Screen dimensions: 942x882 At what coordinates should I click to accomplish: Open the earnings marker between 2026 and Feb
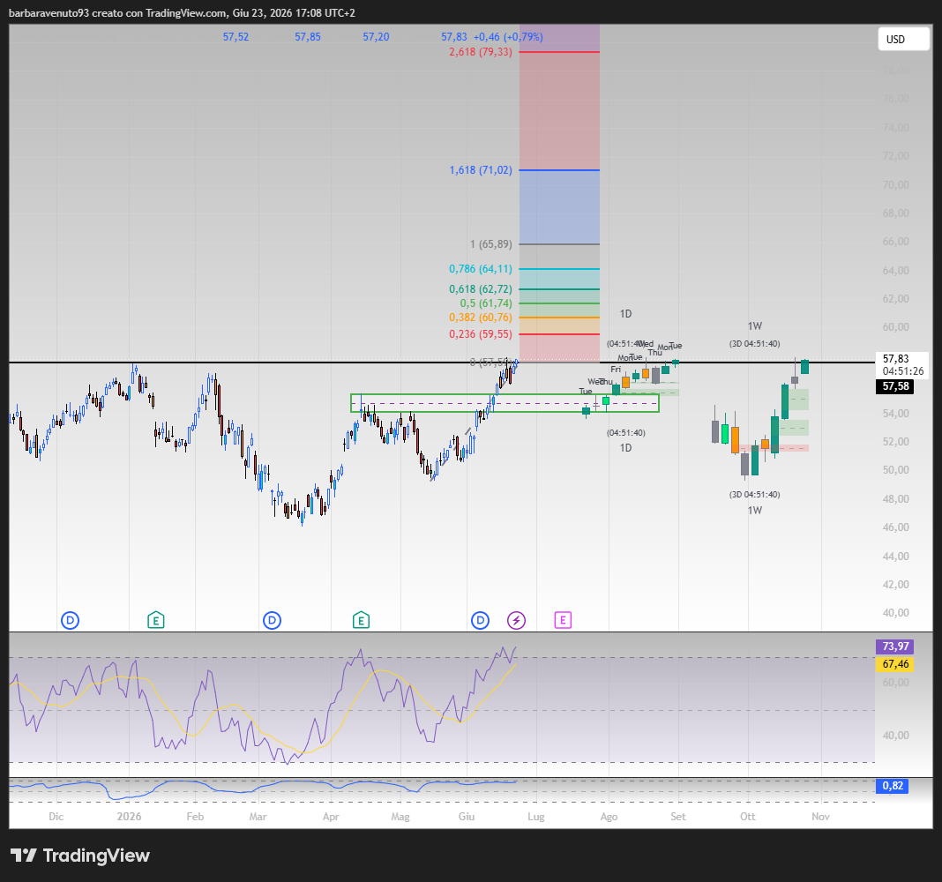tap(155, 620)
